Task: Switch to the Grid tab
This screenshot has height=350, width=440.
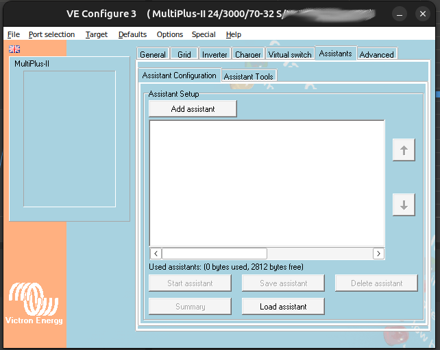Action: (x=184, y=54)
